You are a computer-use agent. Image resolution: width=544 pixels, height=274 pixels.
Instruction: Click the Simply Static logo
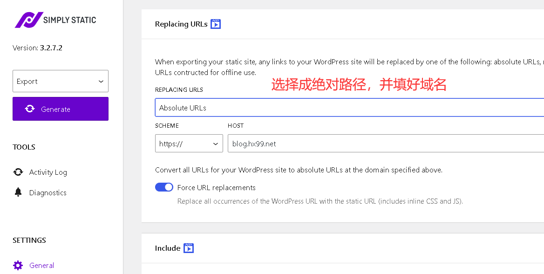(x=55, y=20)
